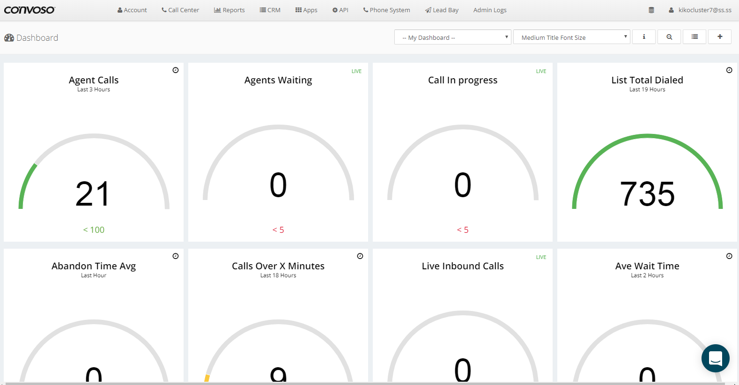This screenshot has height=385, width=739.
Task: Open the Account menu
Action: pos(132,10)
